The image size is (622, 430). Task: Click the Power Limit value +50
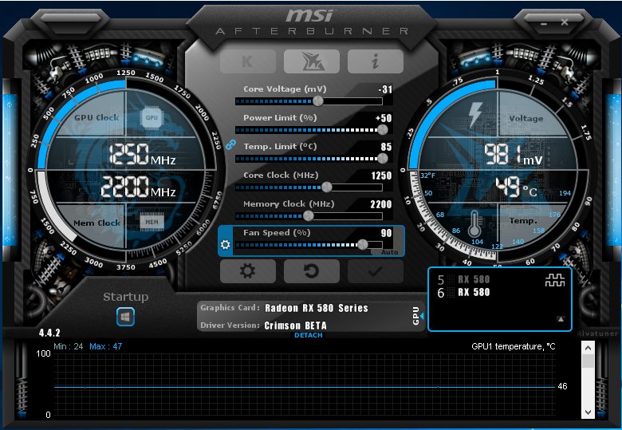384,118
